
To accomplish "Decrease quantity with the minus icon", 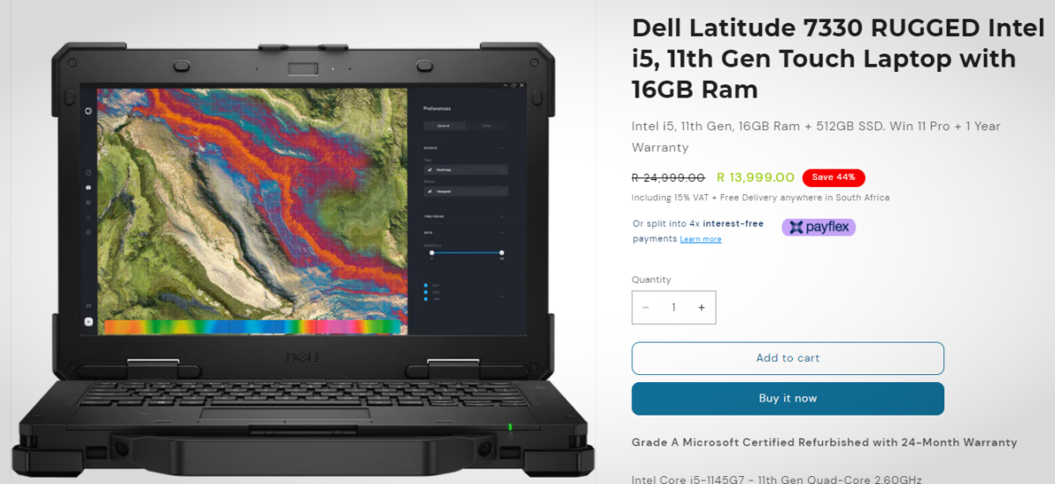I will point(646,307).
